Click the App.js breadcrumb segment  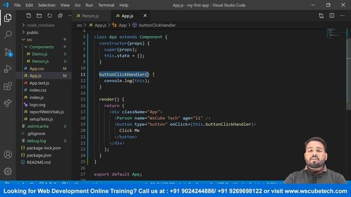pos(100,25)
